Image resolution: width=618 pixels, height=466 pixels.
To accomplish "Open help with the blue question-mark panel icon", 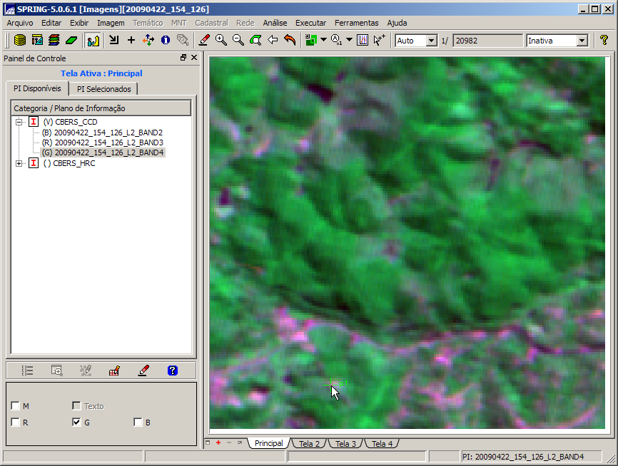I will click(172, 371).
